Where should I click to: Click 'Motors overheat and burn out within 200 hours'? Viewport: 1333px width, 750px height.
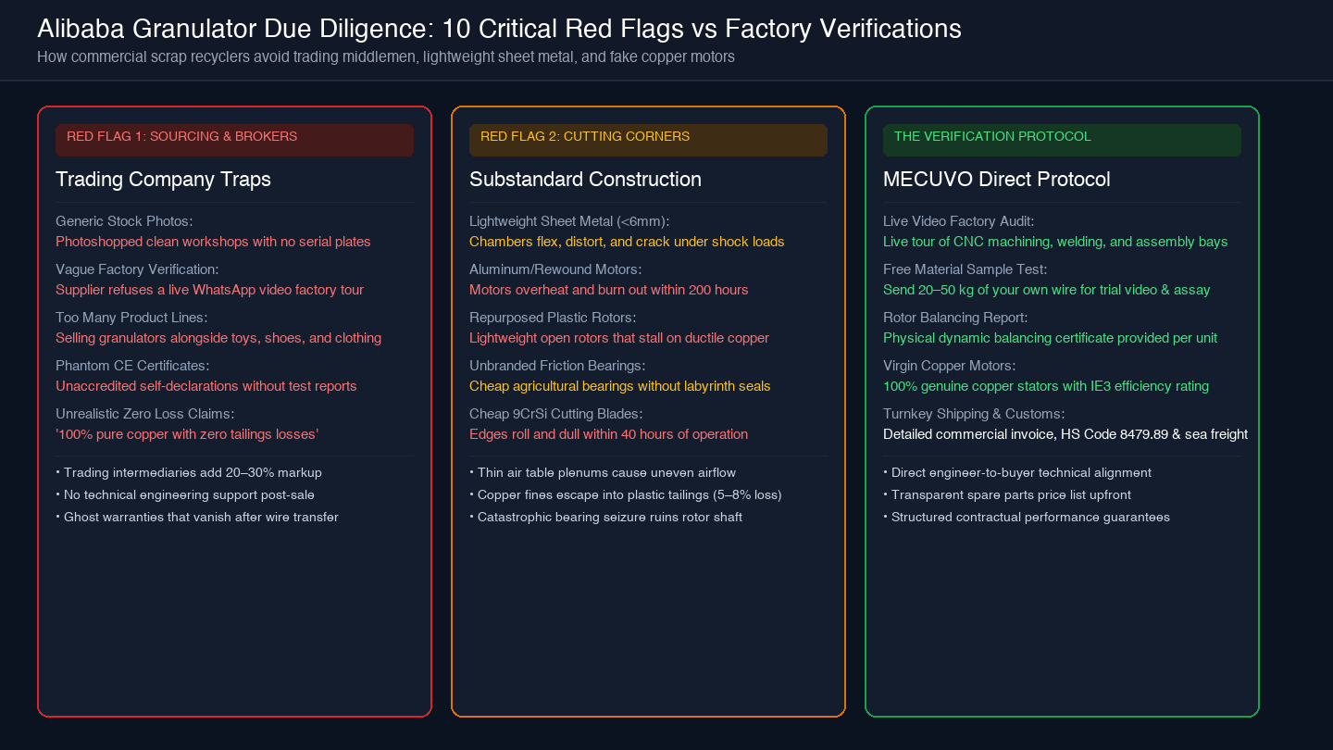click(609, 290)
